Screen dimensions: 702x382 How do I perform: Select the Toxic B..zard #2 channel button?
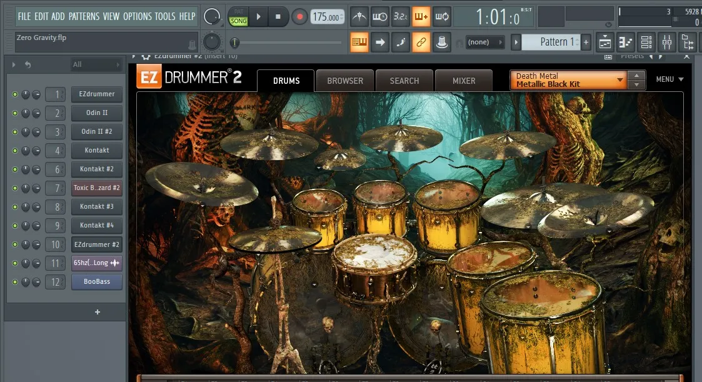coord(97,188)
